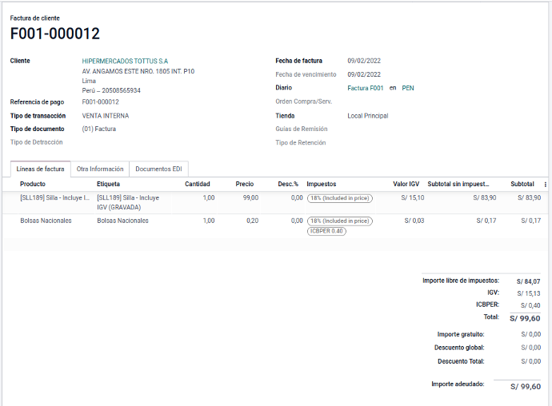Open the column options kebab menu

[x=546, y=184]
